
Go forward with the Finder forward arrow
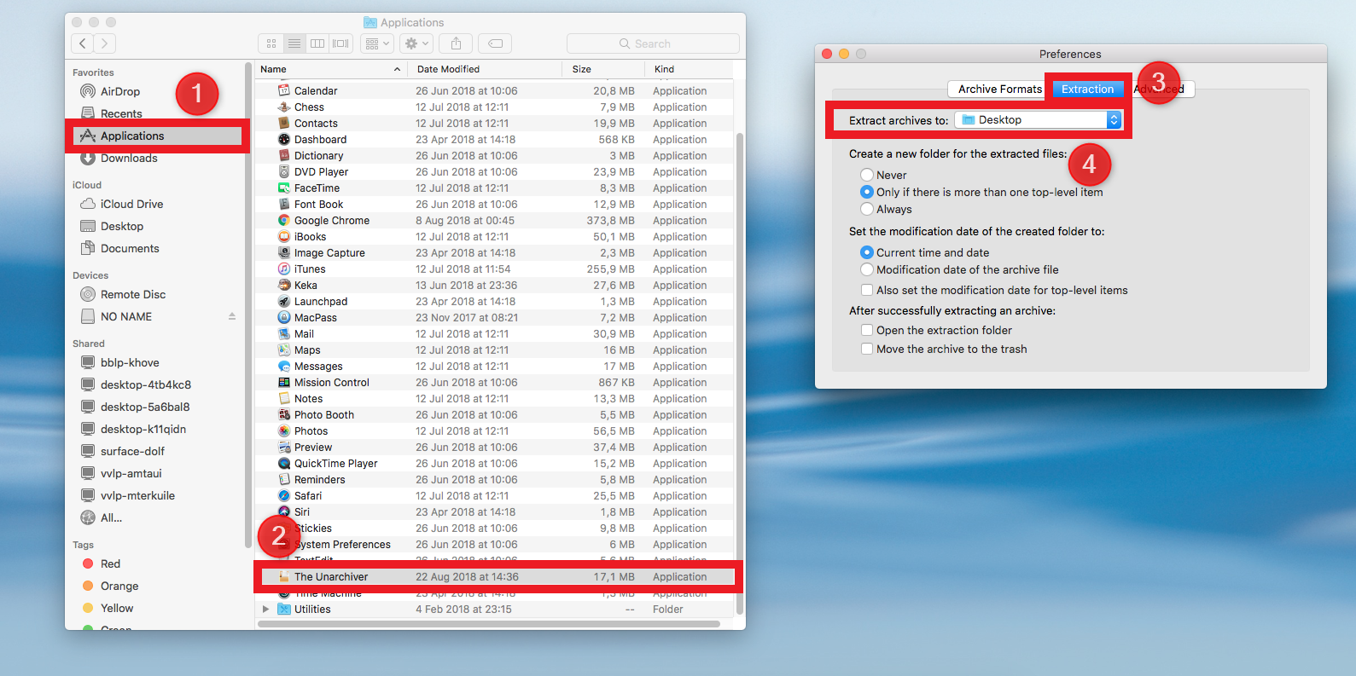pyautogui.click(x=105, y=43)
